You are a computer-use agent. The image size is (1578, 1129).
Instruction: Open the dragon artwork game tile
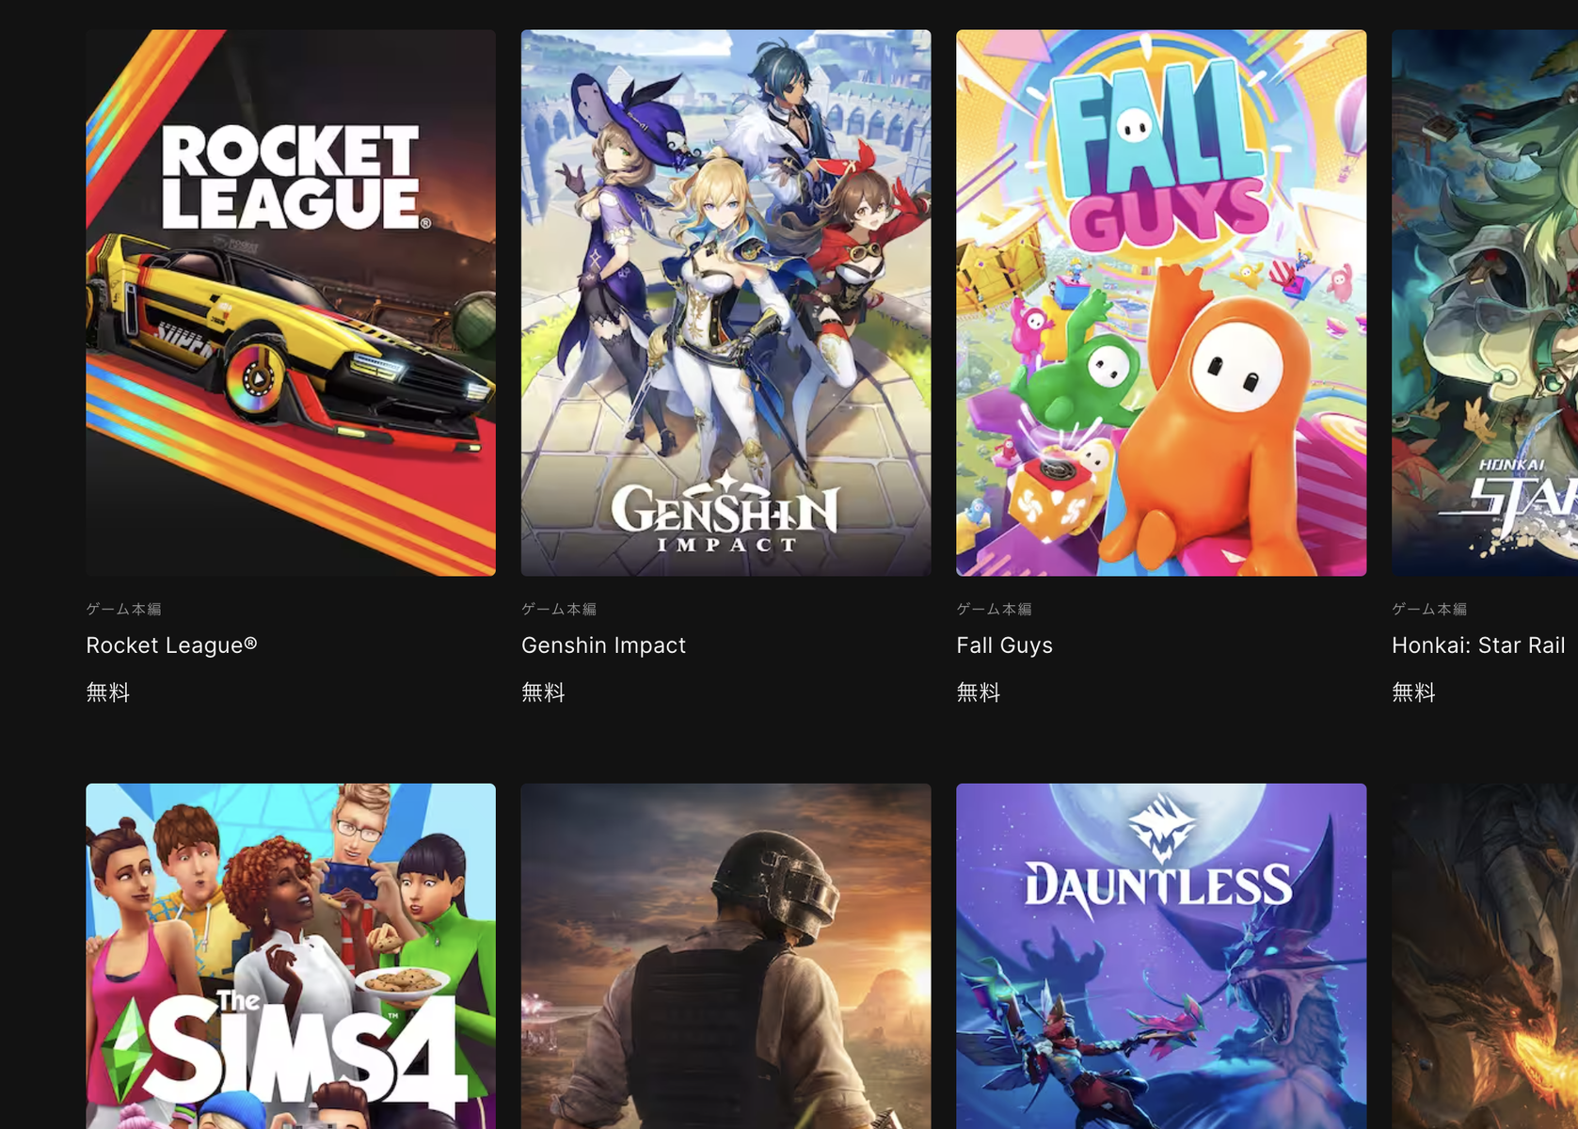(x=1485, y=956)
